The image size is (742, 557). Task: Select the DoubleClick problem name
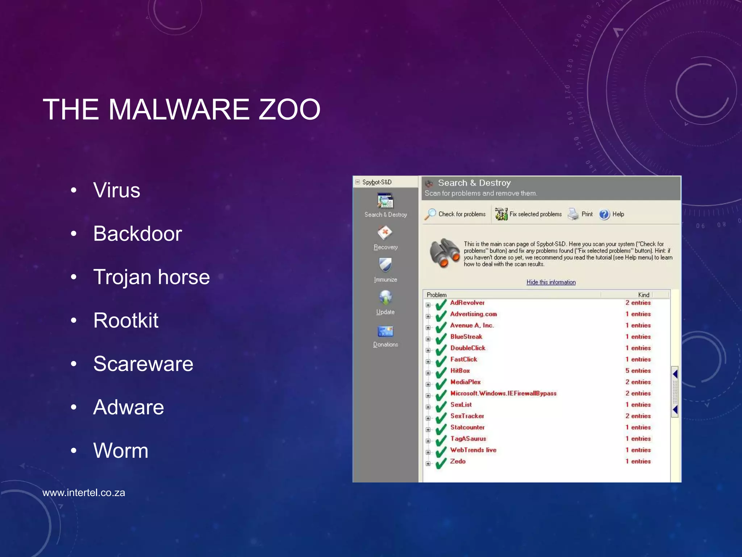click(468, 348)
